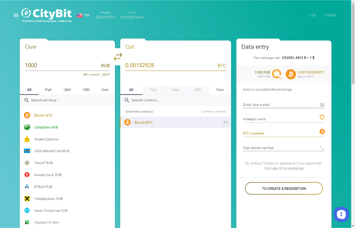Viewport: 355px width, 228px height.
Task: Click the orange Bitcoin icon in Data entry
Action: pyautogui.click(x=291, y=74)
